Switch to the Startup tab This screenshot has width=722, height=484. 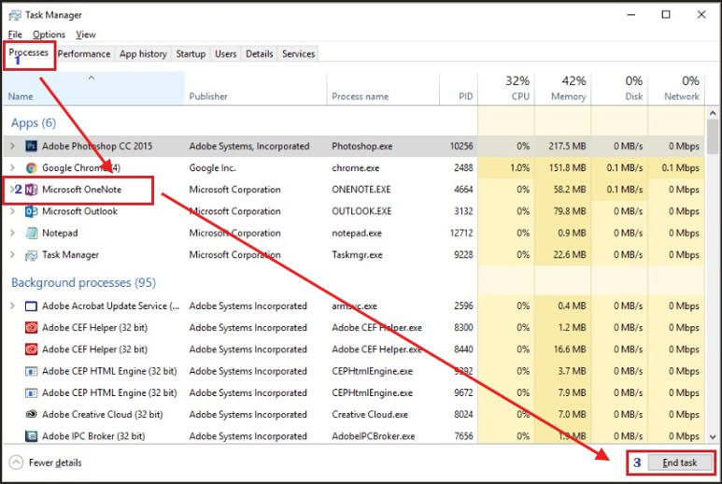tap(191, 54)
